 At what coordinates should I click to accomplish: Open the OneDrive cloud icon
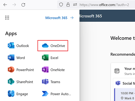point(45,46)
